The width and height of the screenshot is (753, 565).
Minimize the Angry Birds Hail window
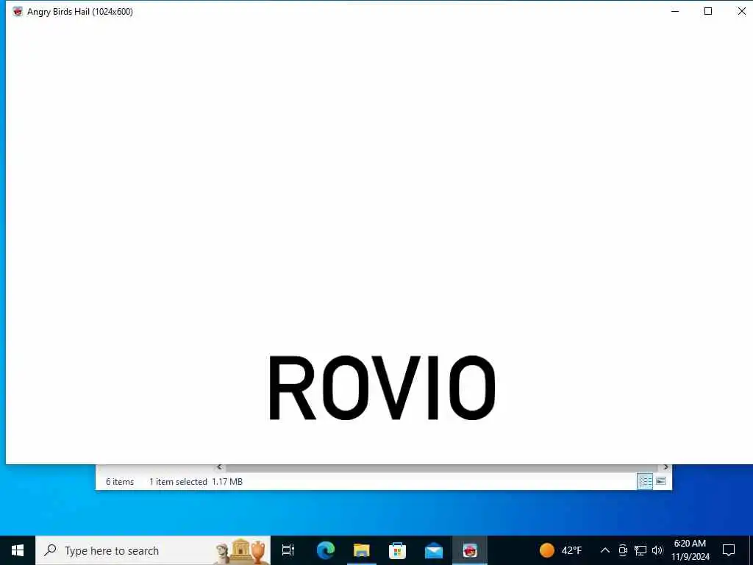coord(675,11)
